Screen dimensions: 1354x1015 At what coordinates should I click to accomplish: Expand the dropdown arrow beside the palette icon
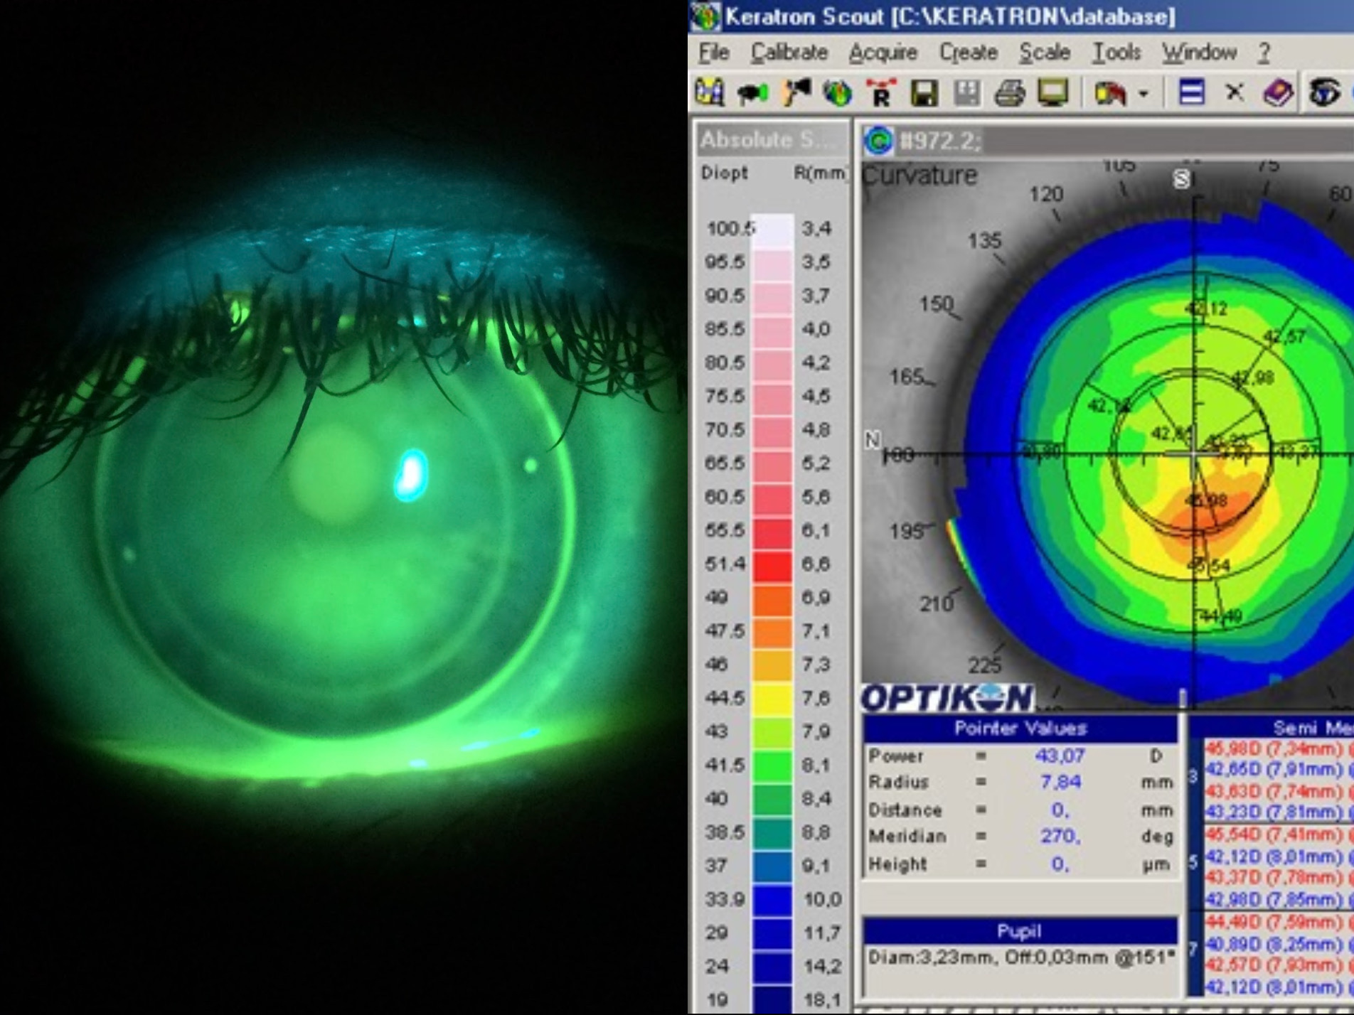pos(1144,94)
